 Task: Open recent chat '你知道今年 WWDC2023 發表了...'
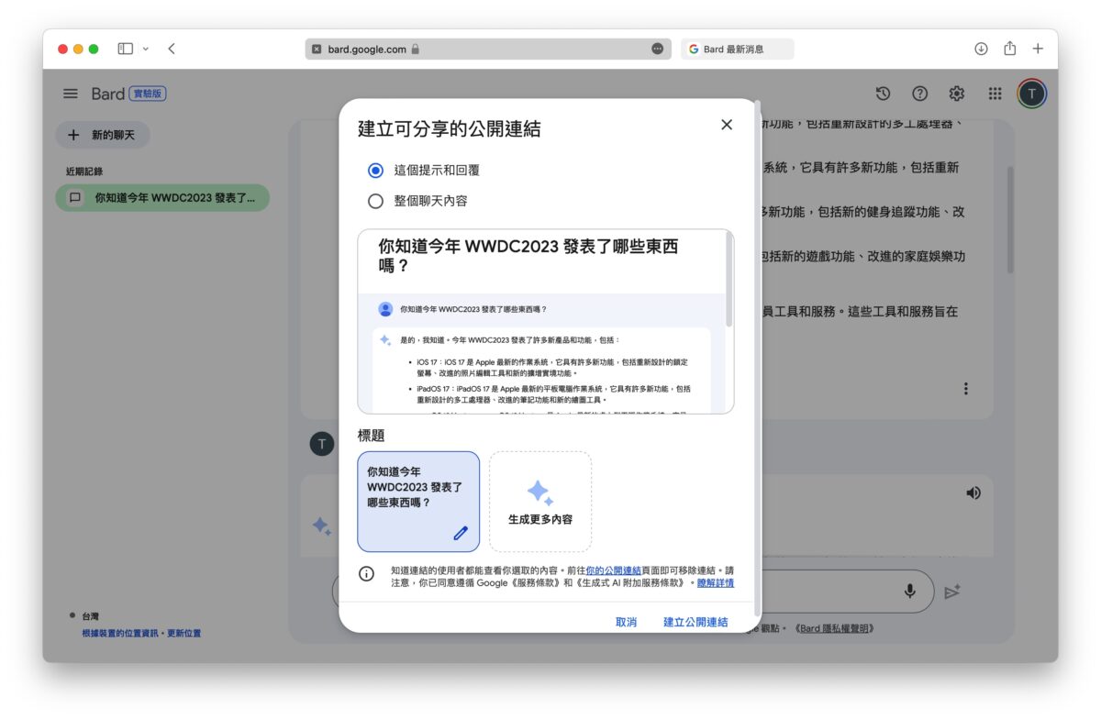[x=162, y=197]
